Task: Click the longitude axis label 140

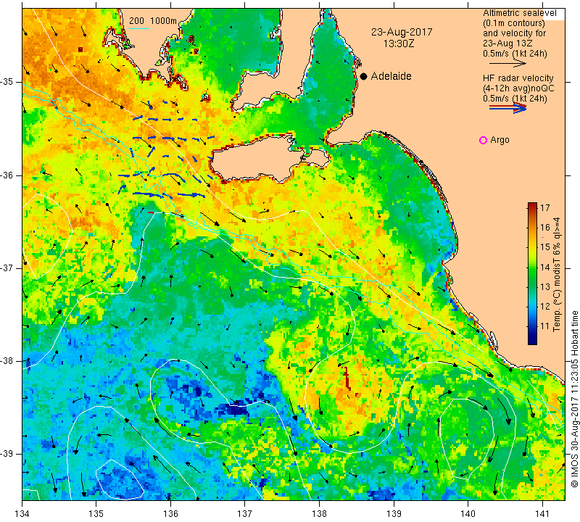Action: point(468,514)
